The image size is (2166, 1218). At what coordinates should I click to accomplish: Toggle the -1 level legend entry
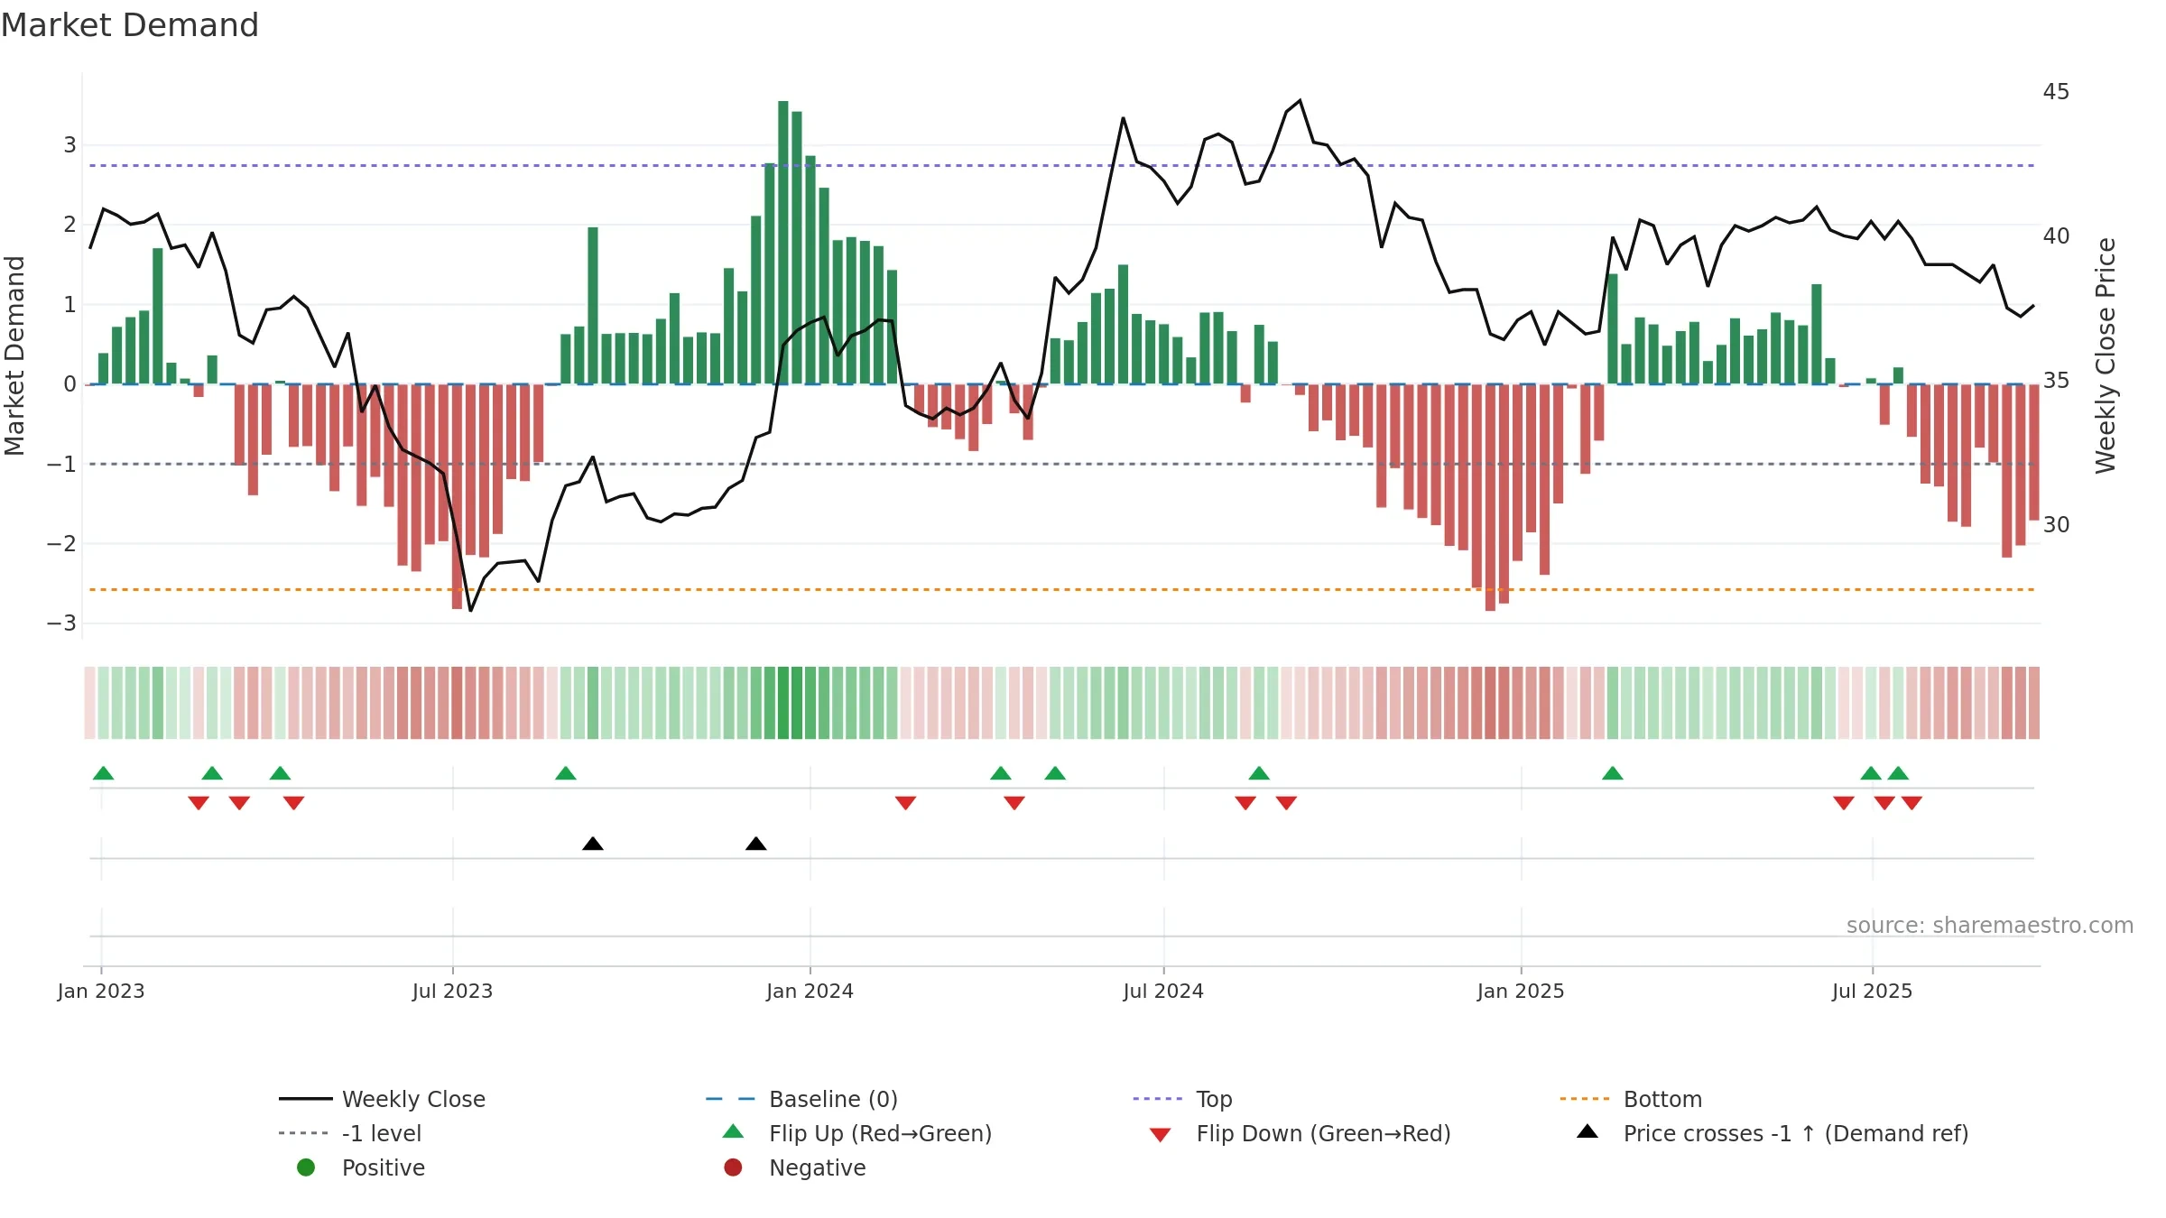pyautogui.click(x=350, y=1133)
